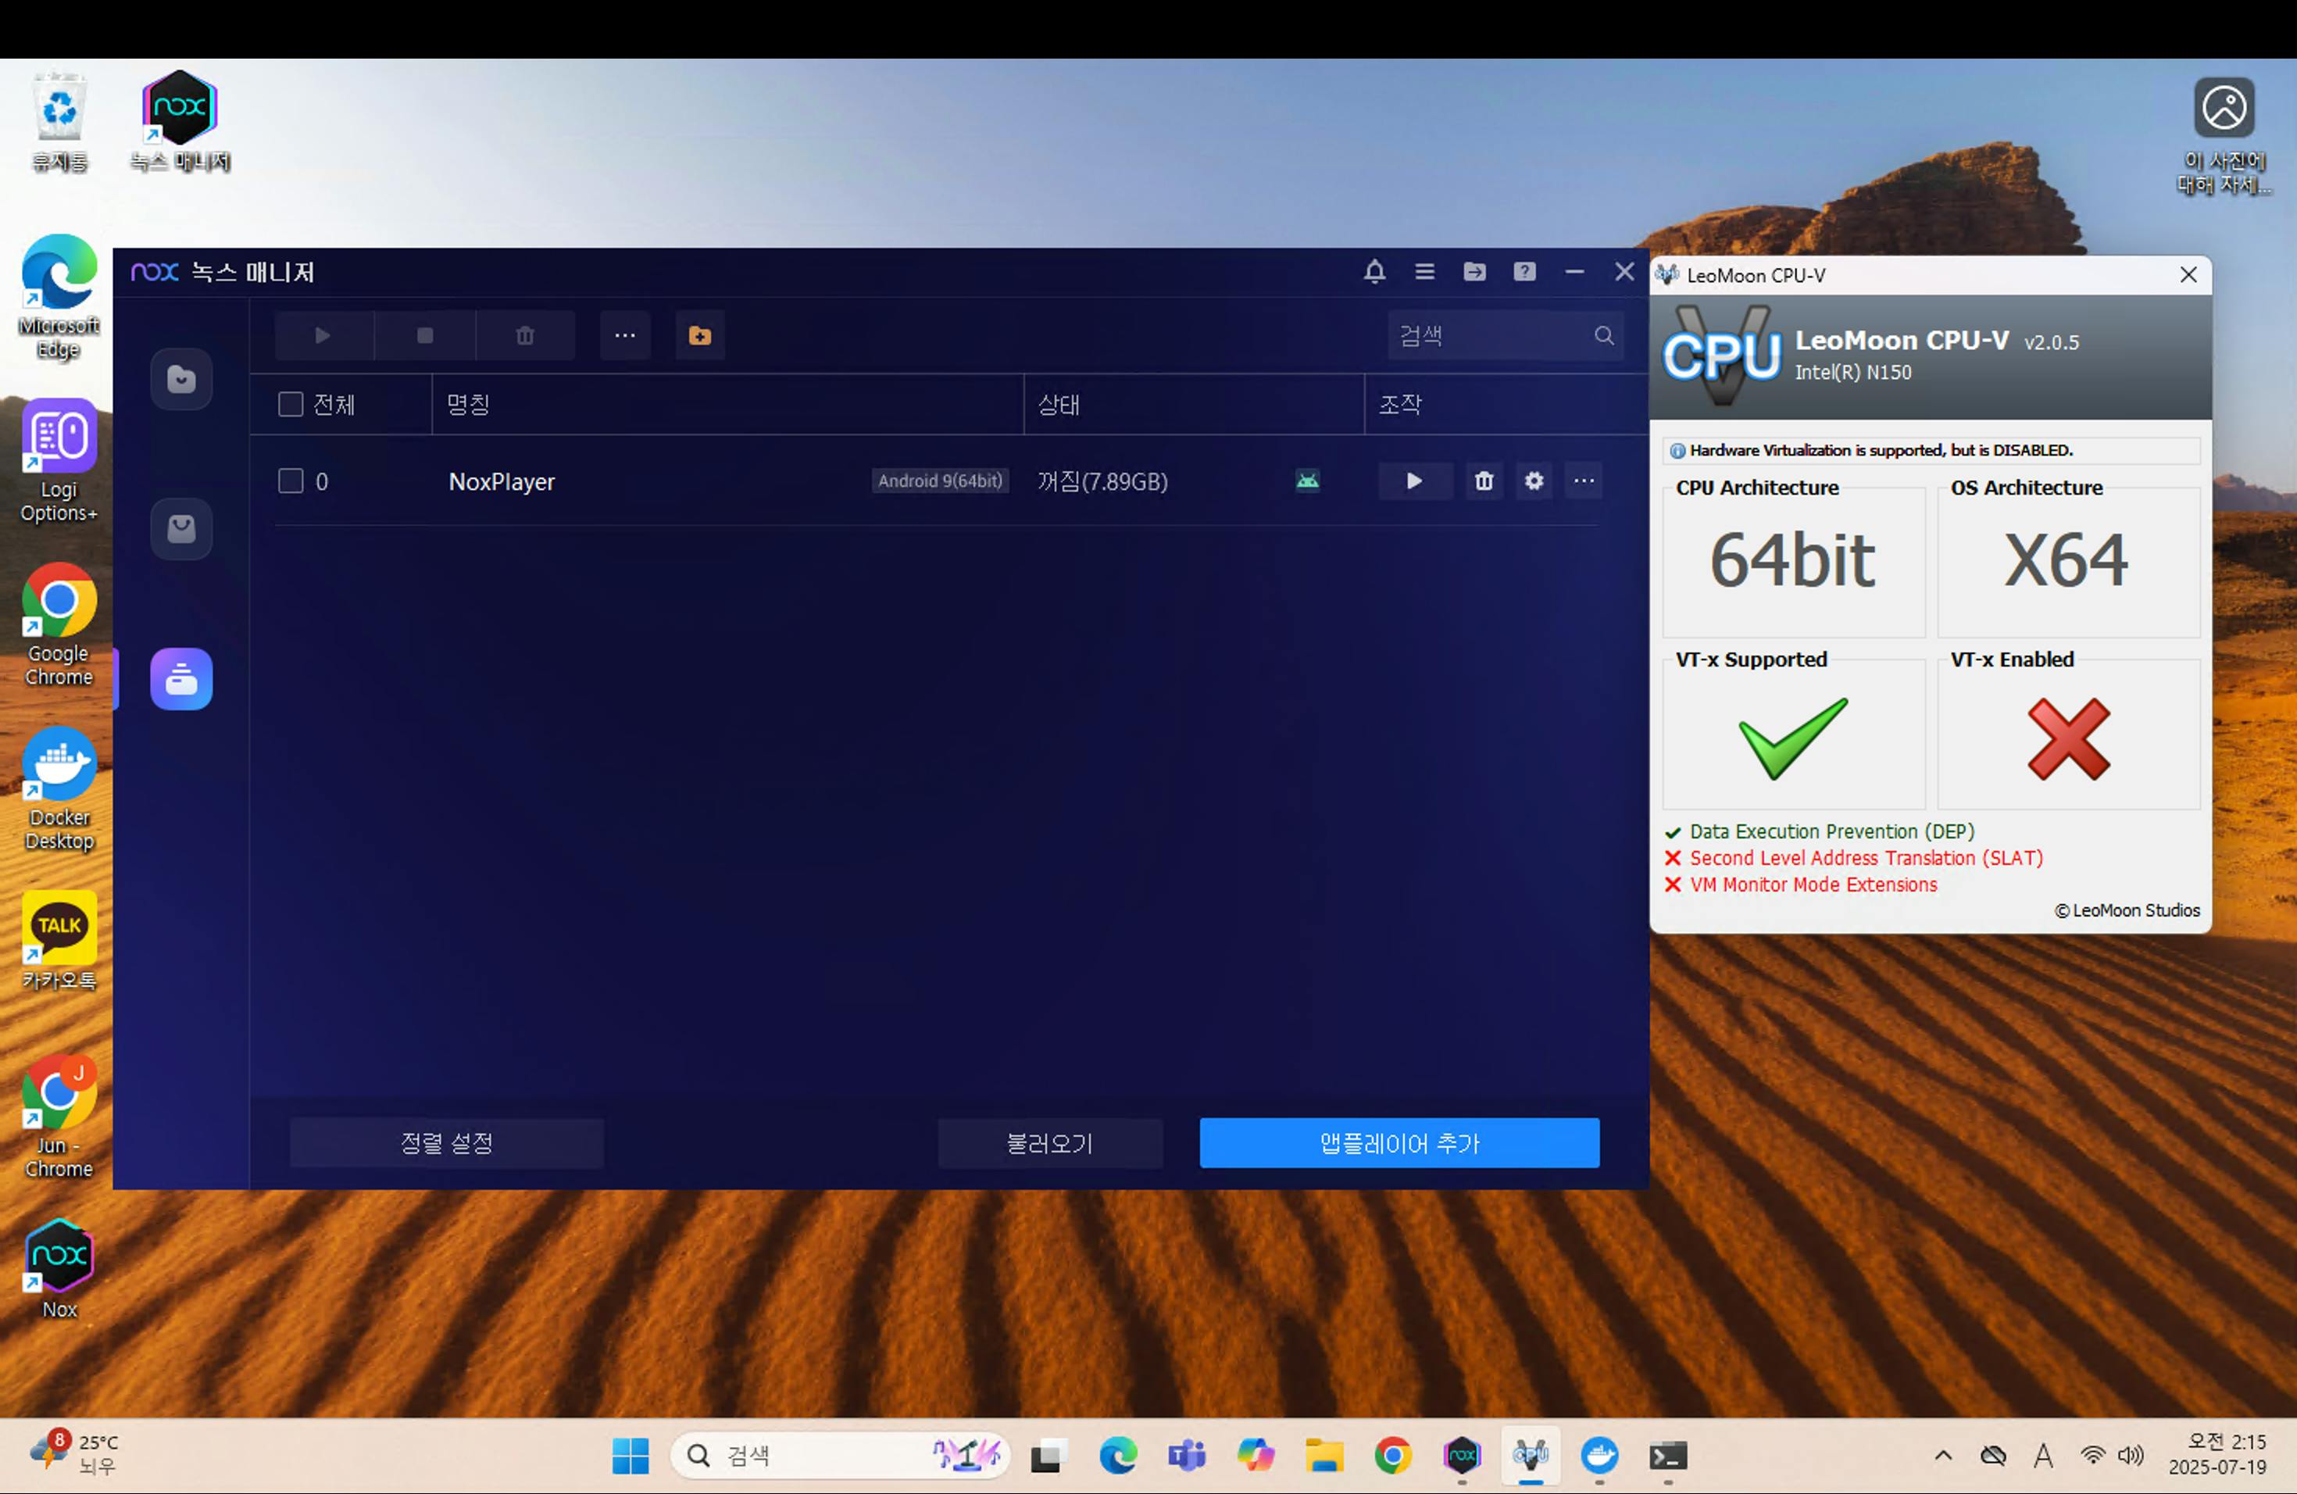This screenshot has height=1494, width=2297.
Task: Open the toolbar more options ellipsis
Action: click(x=624, y=336)
